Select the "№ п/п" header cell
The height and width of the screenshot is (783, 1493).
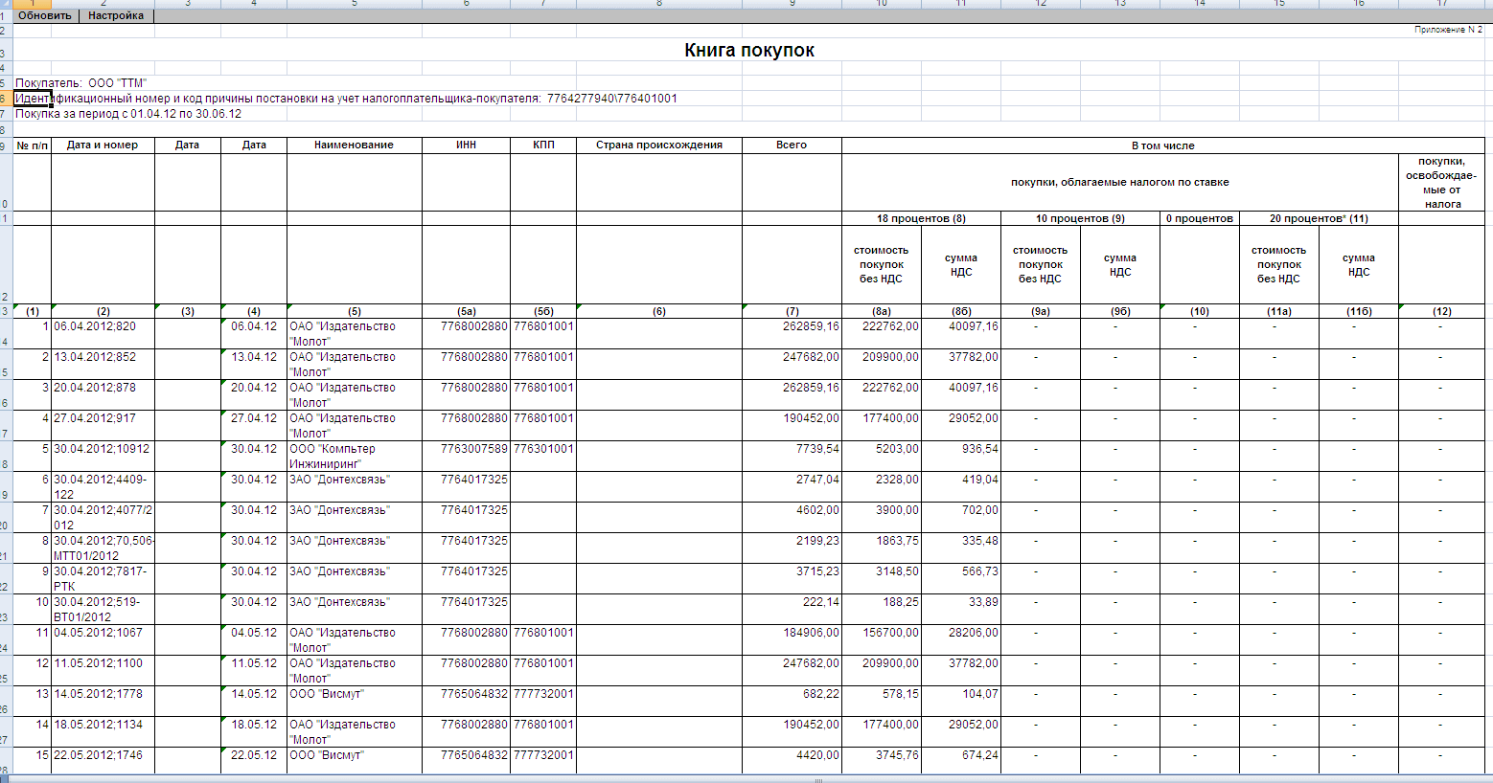pyautogui.click(x=33, y=145)
